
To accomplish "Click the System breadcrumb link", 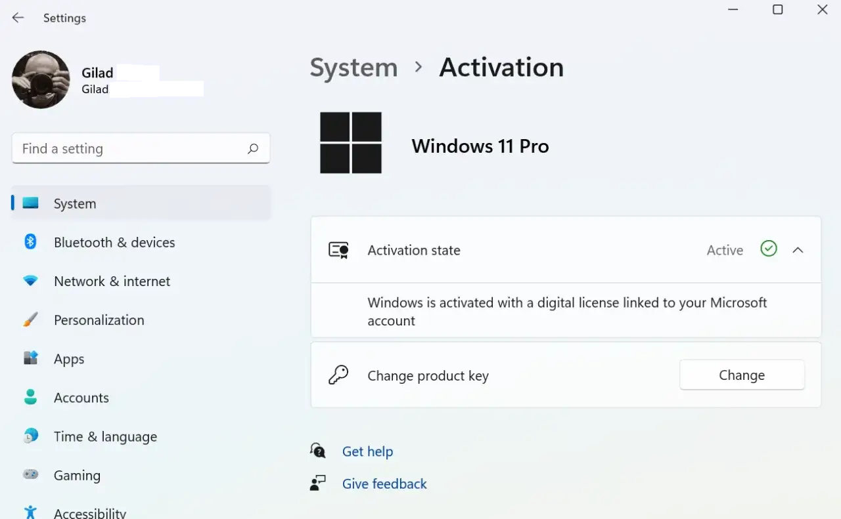I will [x=353, y=68].
